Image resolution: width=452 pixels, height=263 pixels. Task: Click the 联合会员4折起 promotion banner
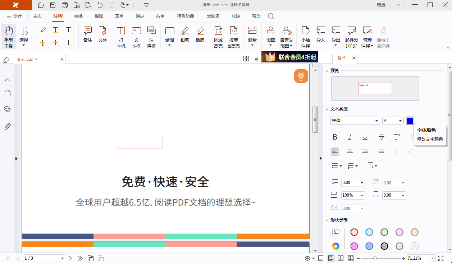[x=290, y=57]
